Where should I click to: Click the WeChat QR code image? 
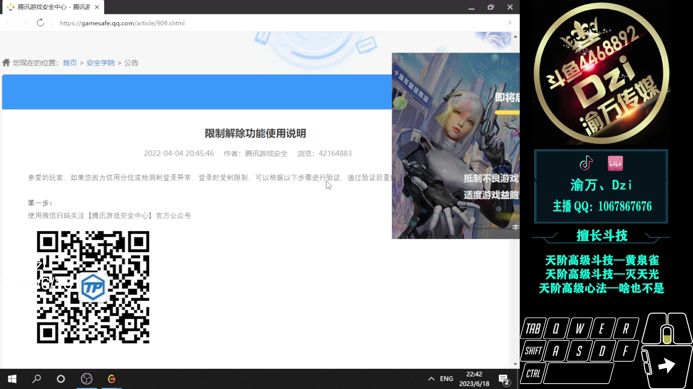click(x=93, y=287)
